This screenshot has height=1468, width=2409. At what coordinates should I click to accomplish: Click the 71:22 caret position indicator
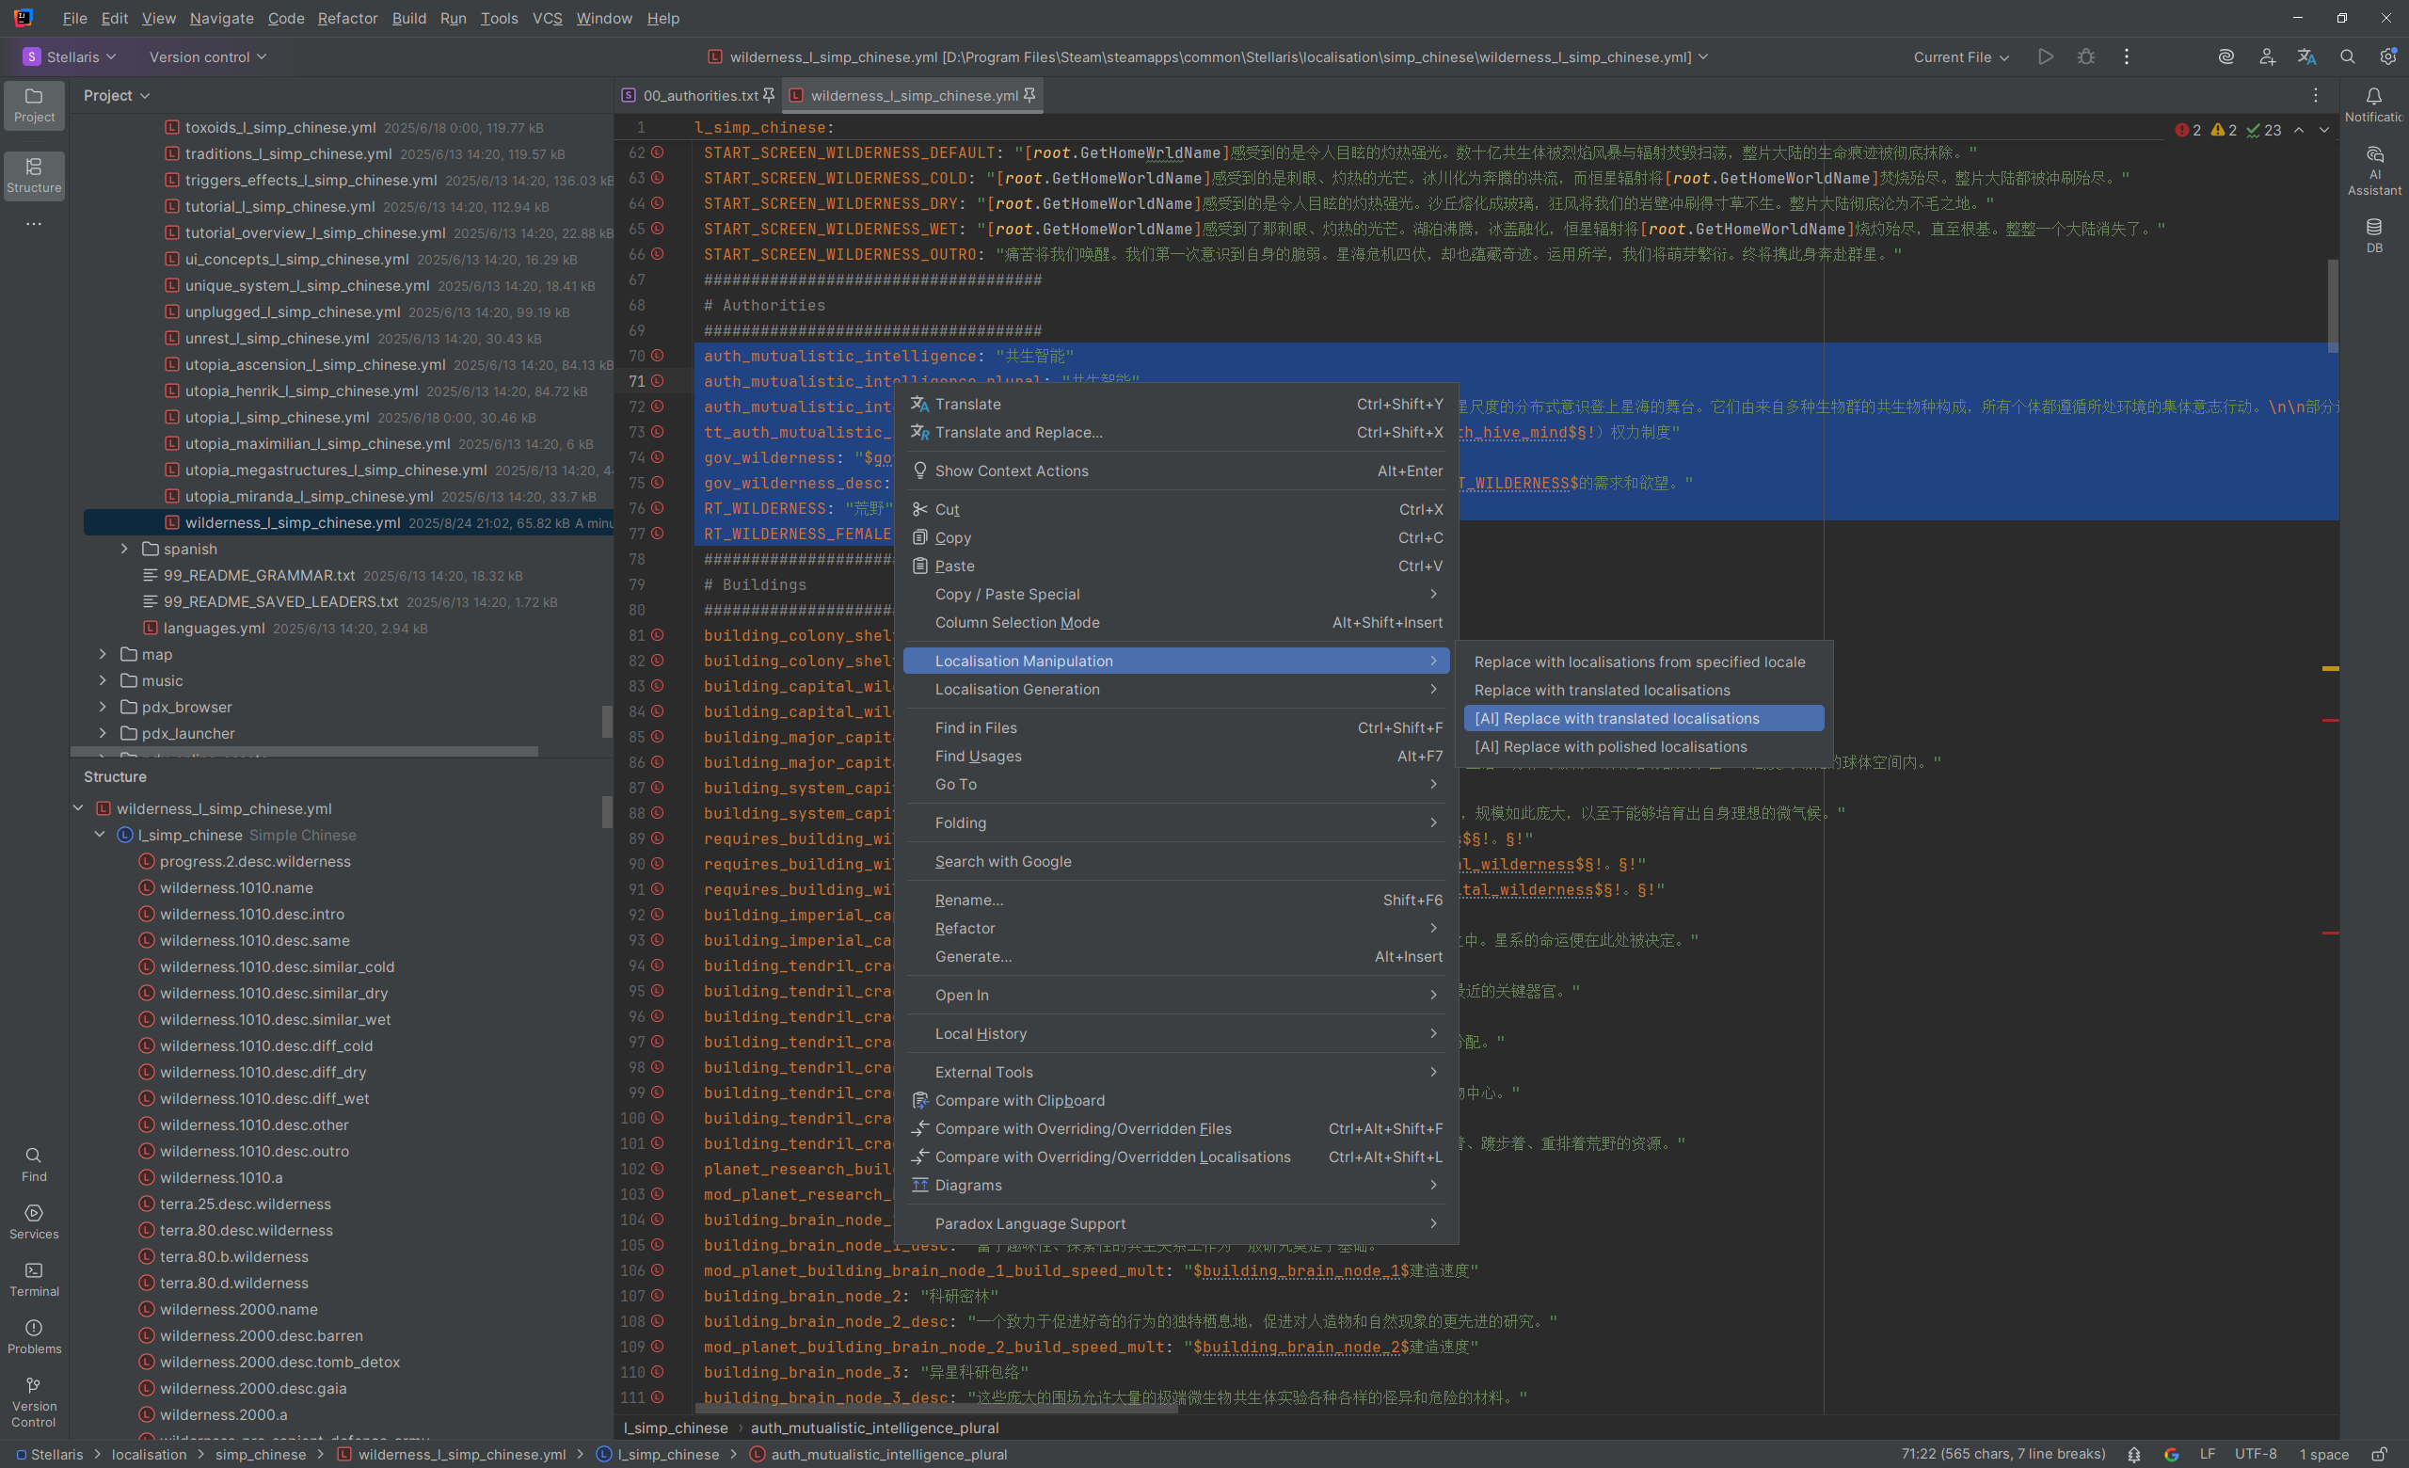click(2002, 1454)
